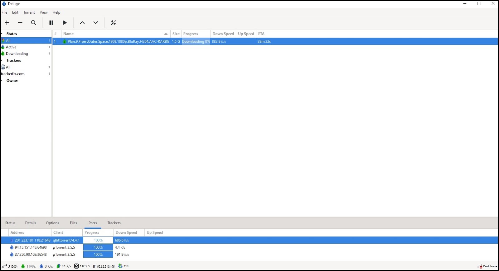
Task: Sort peers by Down Speed in Peers tab
Action: [129, 233]
